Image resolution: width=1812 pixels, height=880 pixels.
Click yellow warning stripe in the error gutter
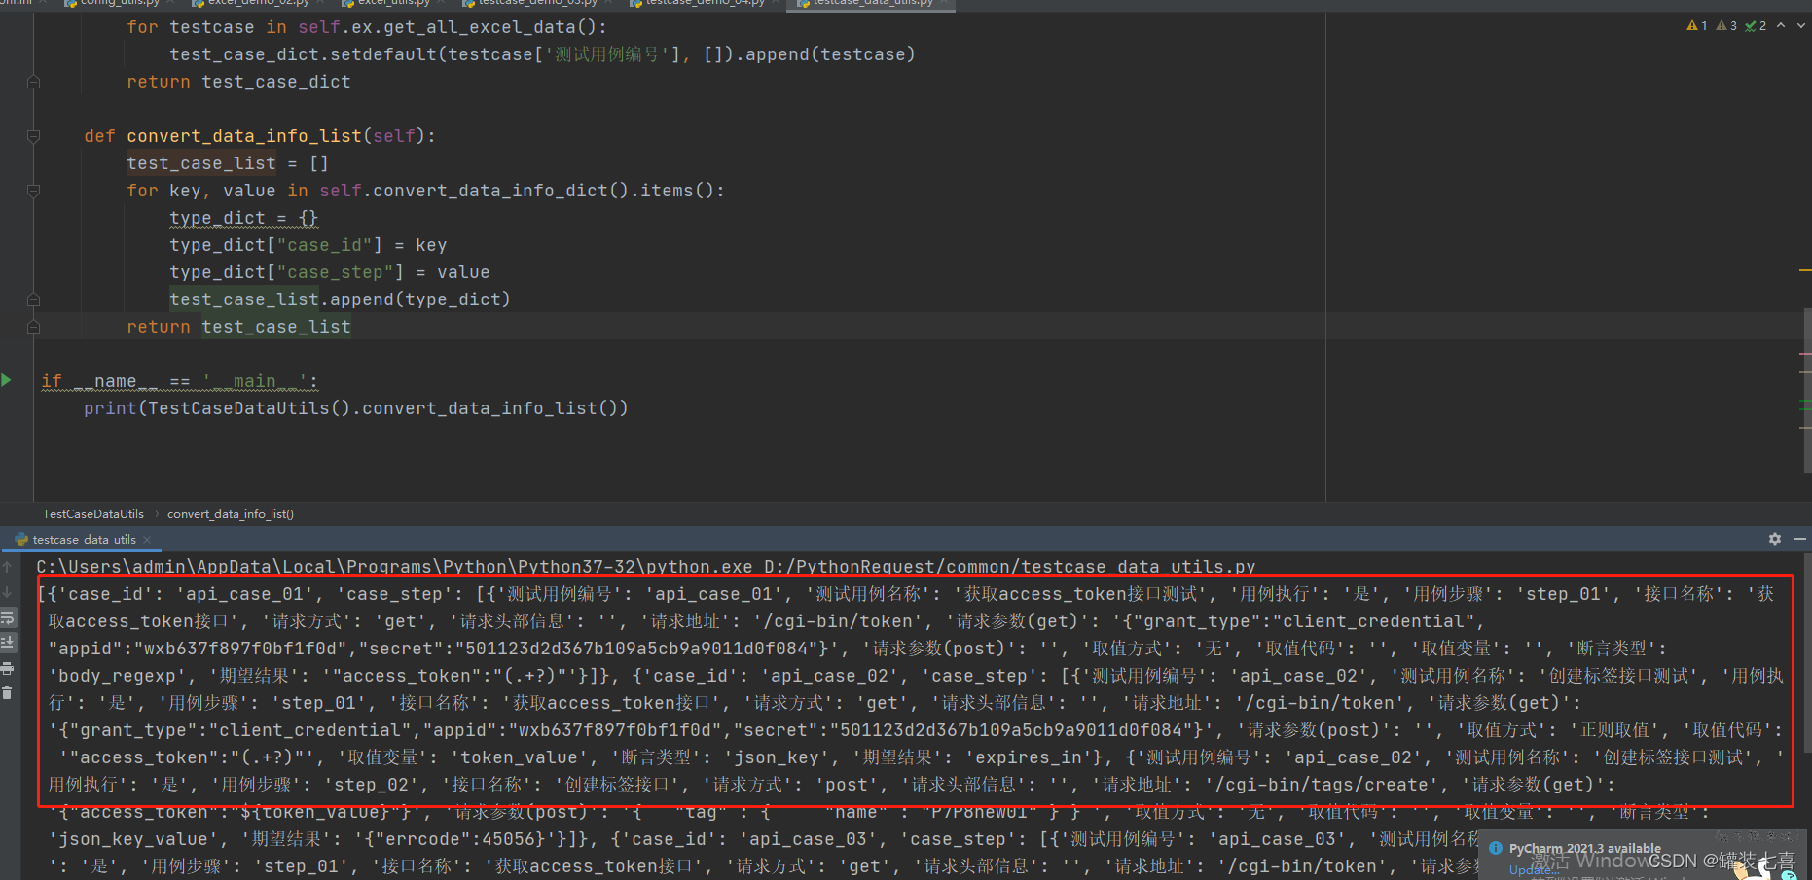pyautogui.click(x=1805, y=269)
